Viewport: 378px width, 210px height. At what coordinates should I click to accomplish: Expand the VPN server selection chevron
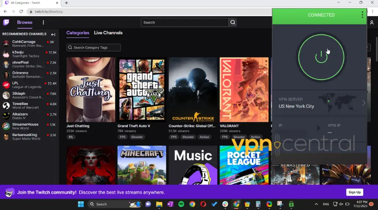(364, 103)
